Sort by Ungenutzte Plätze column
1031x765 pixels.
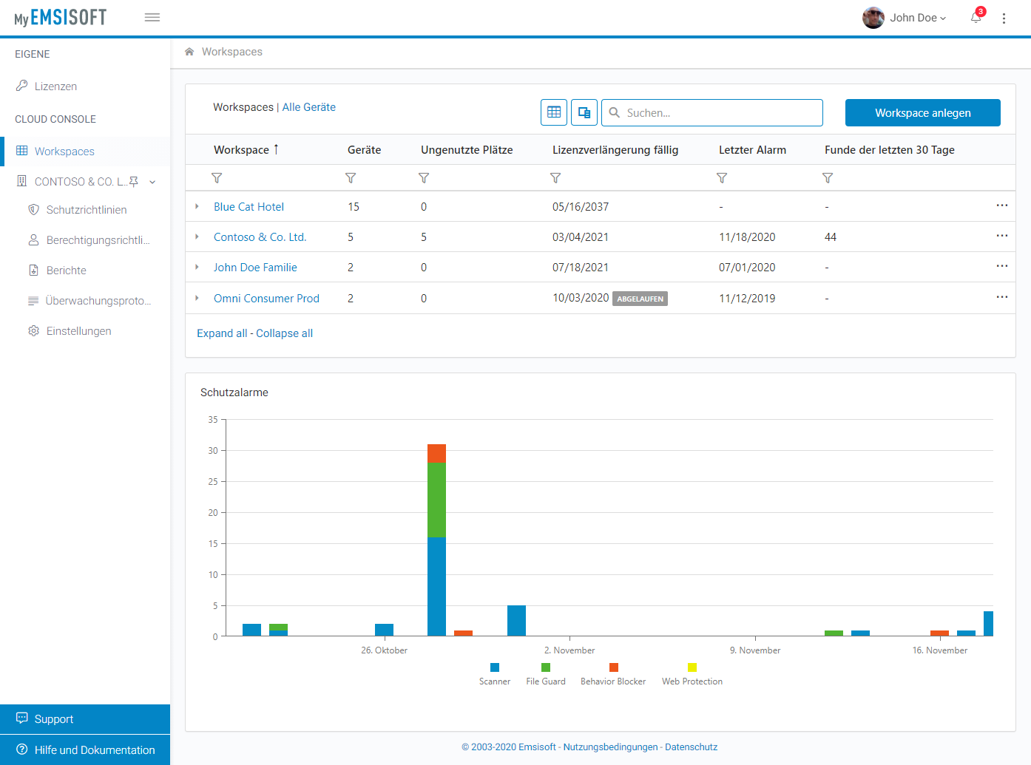[467, 149]
